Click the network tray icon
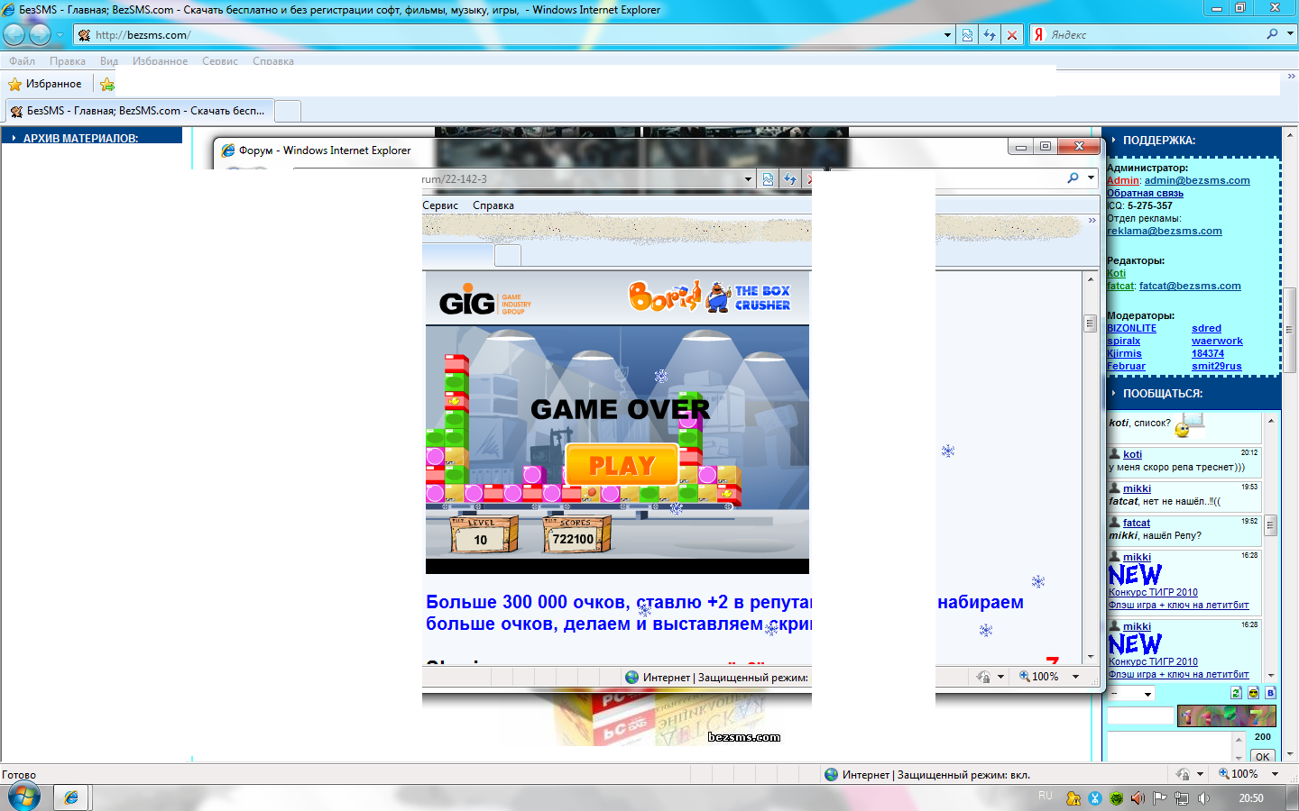The width and height of the screenshot is (1299, 811). 1182,798
